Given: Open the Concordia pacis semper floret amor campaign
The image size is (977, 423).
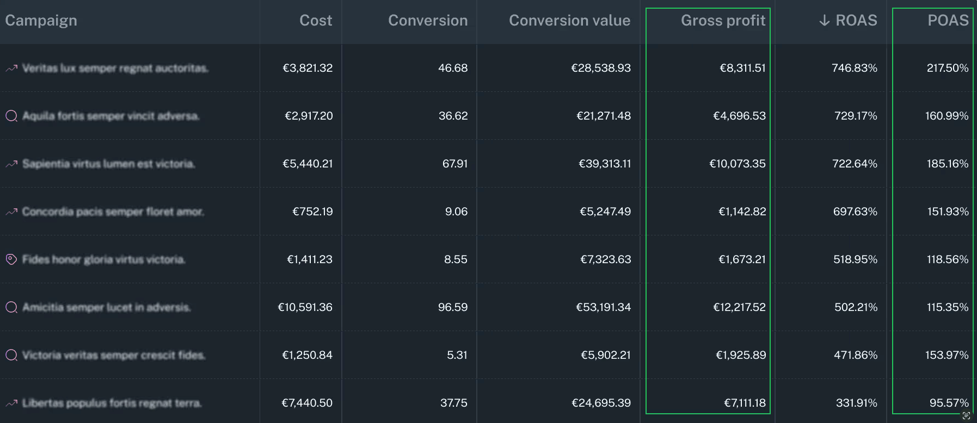Looking at the screenshot, I should coord(113,211).
